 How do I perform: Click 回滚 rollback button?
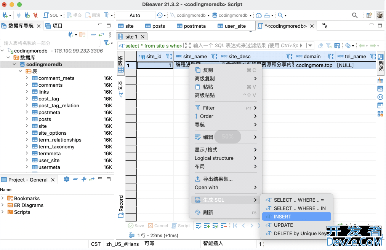[93, 15]
